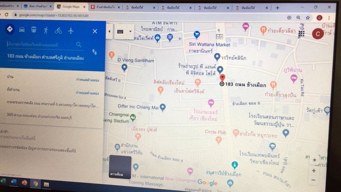Select the best travel mode directions icon
Image resolution: width=341 pixels, height=192 pixels.
(x=10, y=29)
